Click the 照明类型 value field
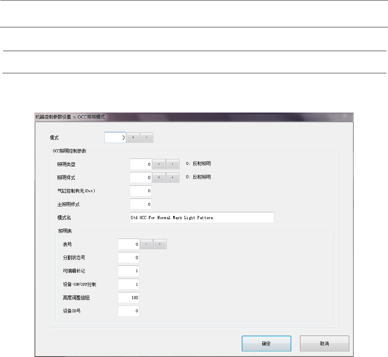This screenshot has width=388, height=357. [141, 164]
